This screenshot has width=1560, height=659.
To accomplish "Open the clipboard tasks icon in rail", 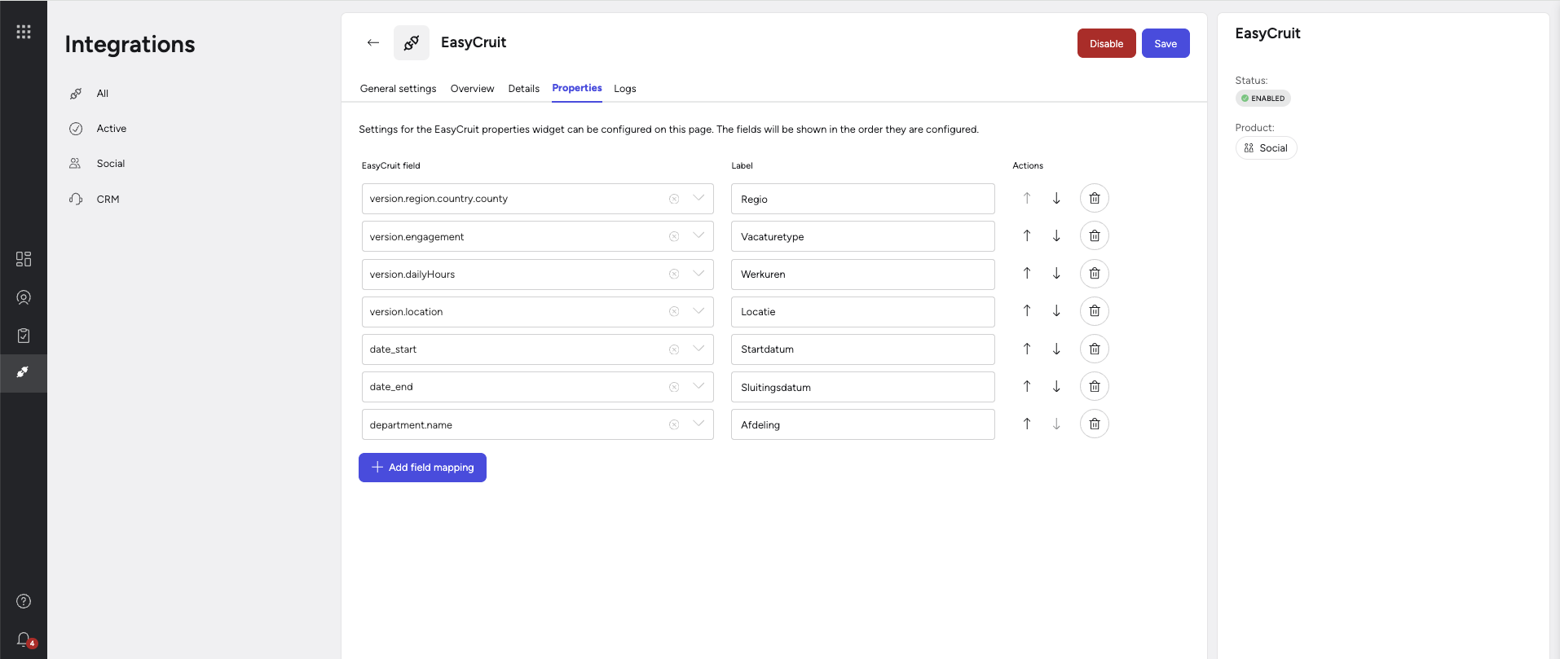I will 24,336.
